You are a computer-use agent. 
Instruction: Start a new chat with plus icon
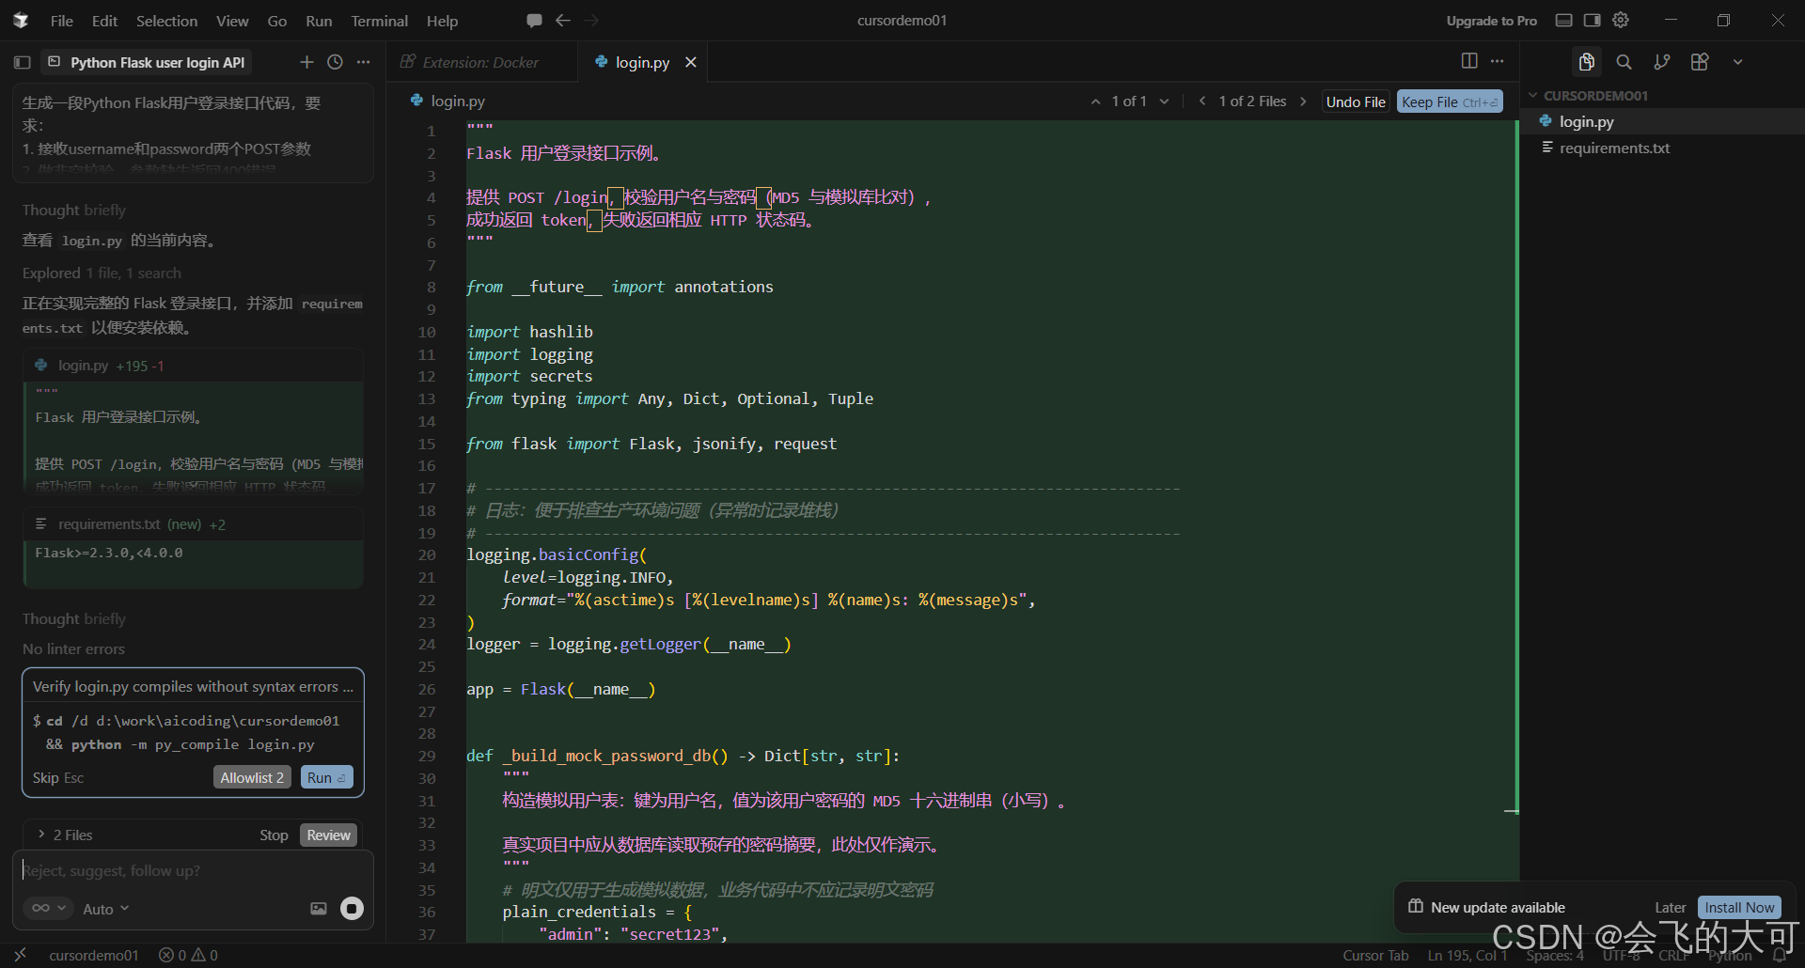(x=306, y=62)
